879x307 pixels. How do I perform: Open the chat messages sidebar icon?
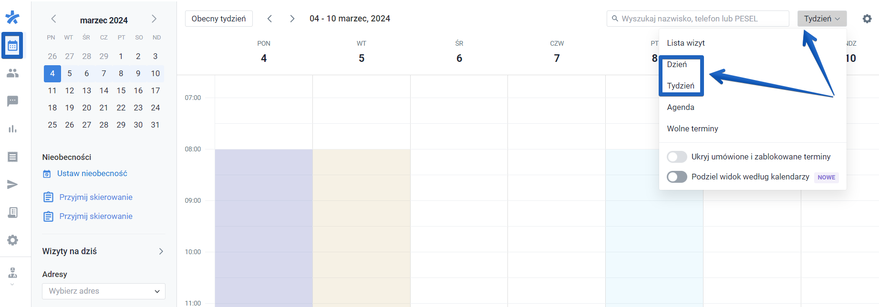[12, 101]
